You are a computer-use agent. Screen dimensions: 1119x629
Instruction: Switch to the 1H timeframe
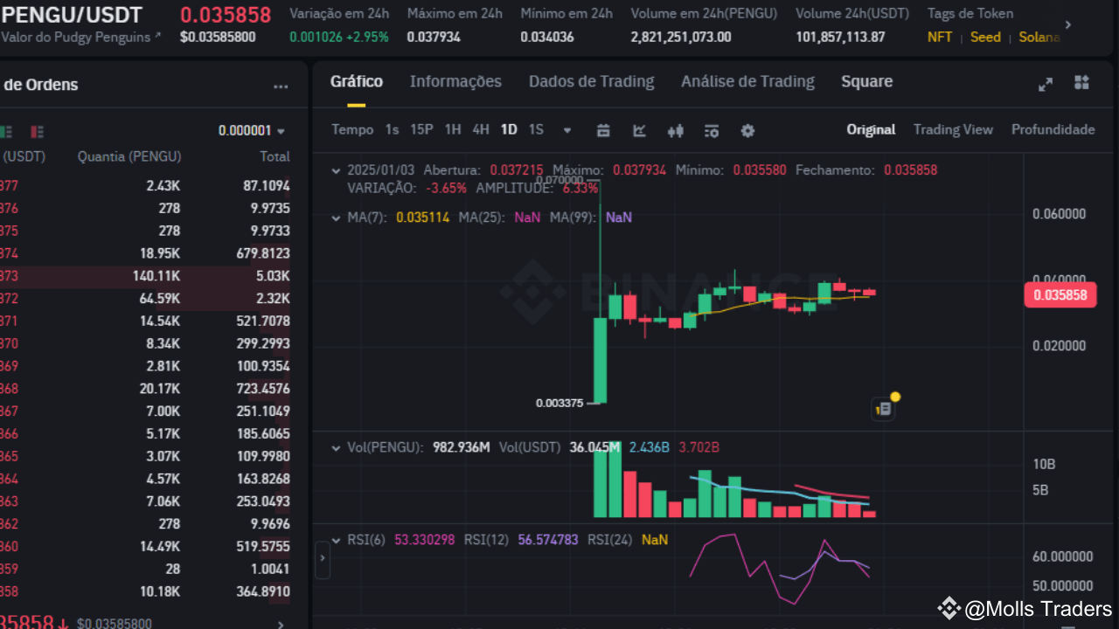coord(453,129)
